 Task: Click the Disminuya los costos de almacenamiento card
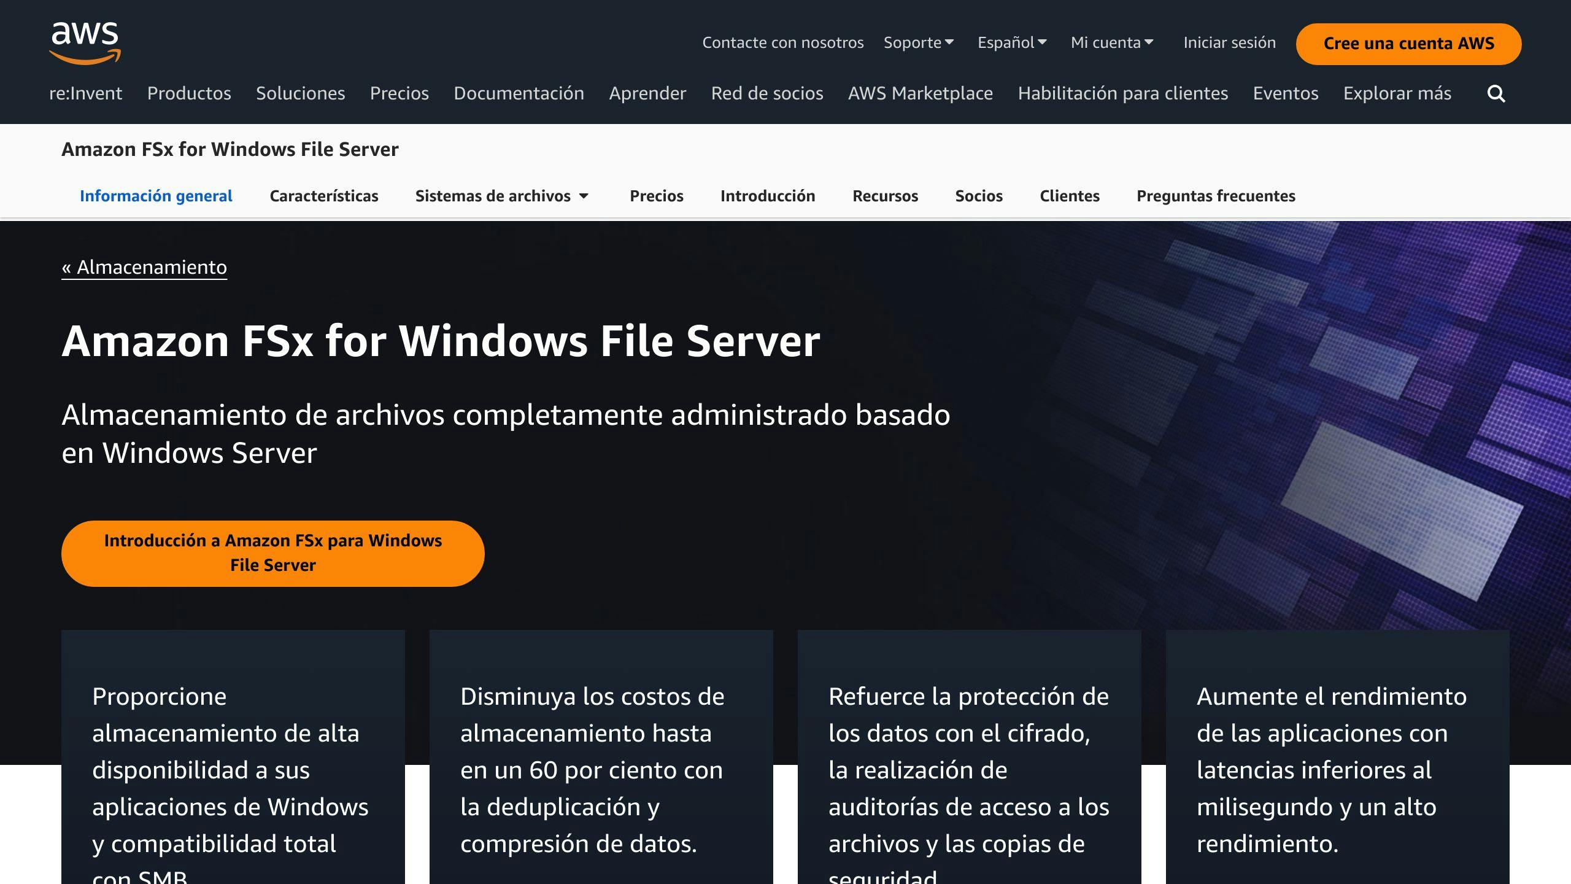601,757
